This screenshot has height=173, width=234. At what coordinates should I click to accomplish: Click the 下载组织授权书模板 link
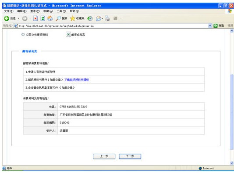pyautogui.click(x=77, y=80)
